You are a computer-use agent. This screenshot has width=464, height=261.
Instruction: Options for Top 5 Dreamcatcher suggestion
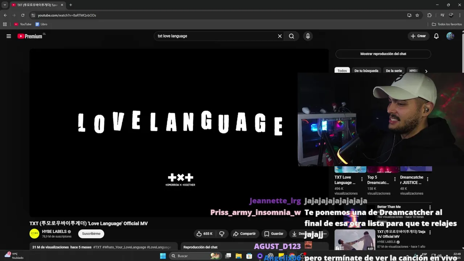coord(394,179)
